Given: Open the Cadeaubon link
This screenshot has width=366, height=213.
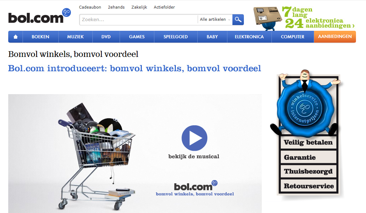Looking at the screenshot, I should tap(90, 7).
